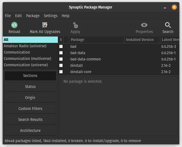Viewport: 182px width, 147px height.
Task: Select the plain Communication section
Action: 30,52
